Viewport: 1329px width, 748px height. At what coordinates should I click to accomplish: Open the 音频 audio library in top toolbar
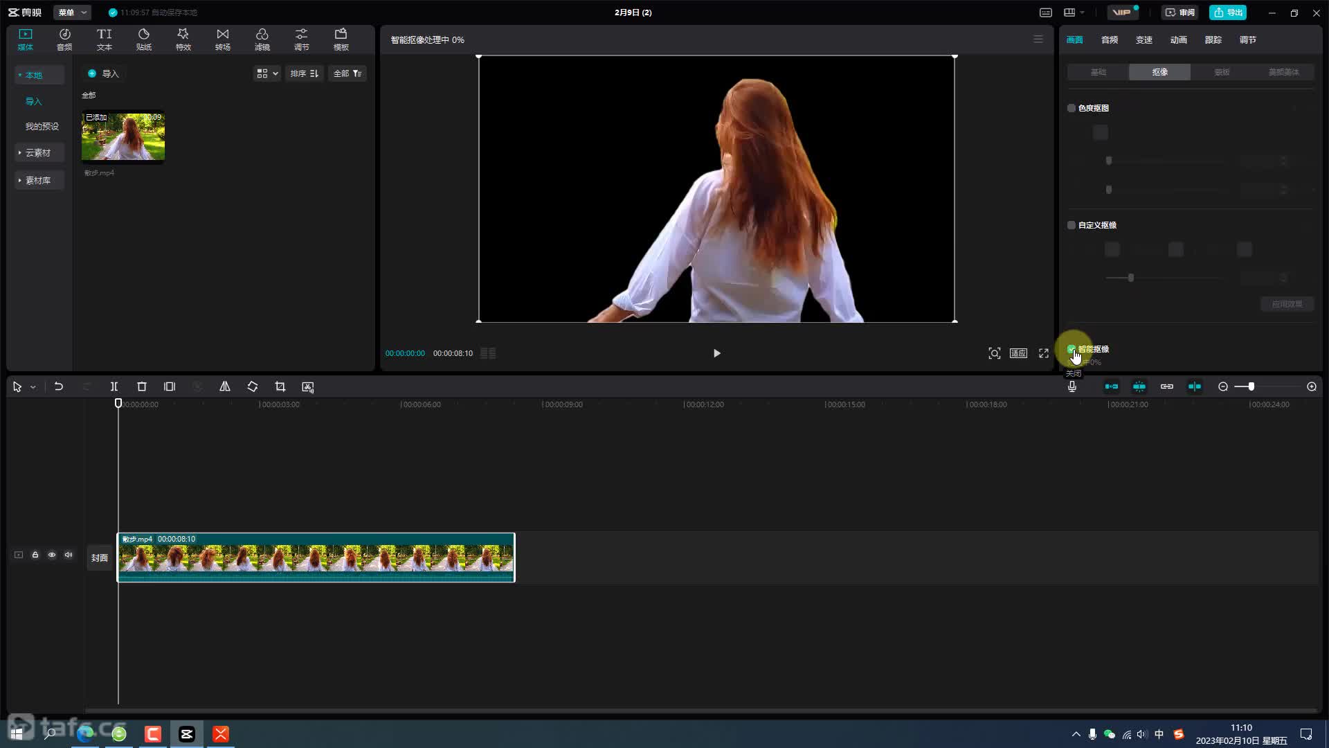tap(64, 39)
